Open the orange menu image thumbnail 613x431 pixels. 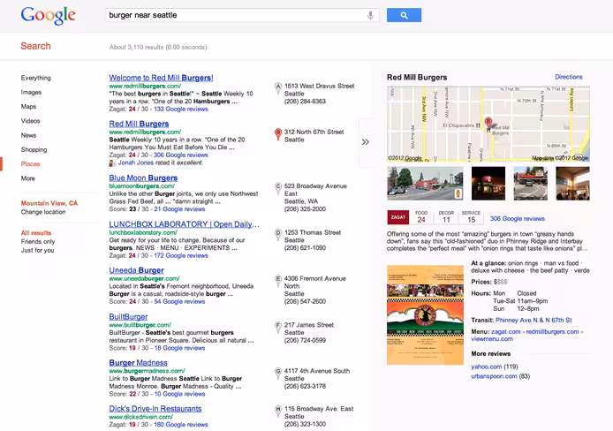[425, 315]
